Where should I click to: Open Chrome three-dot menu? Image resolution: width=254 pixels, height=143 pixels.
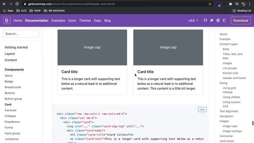[250, 4]
